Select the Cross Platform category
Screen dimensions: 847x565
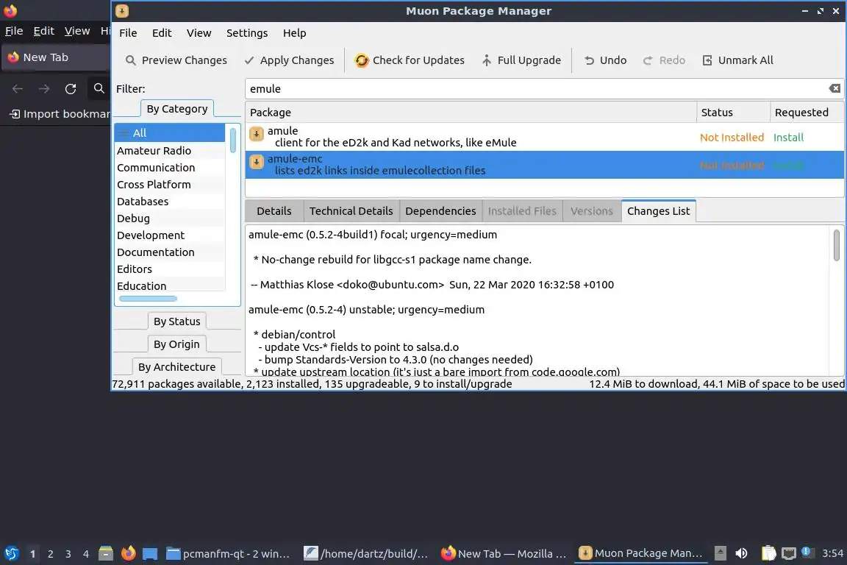point(170,185)
